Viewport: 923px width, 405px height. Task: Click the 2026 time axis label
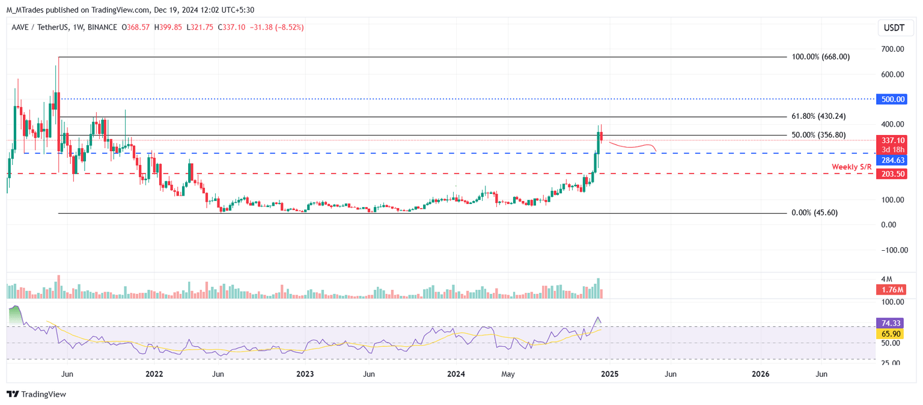(x=760, y=374)
